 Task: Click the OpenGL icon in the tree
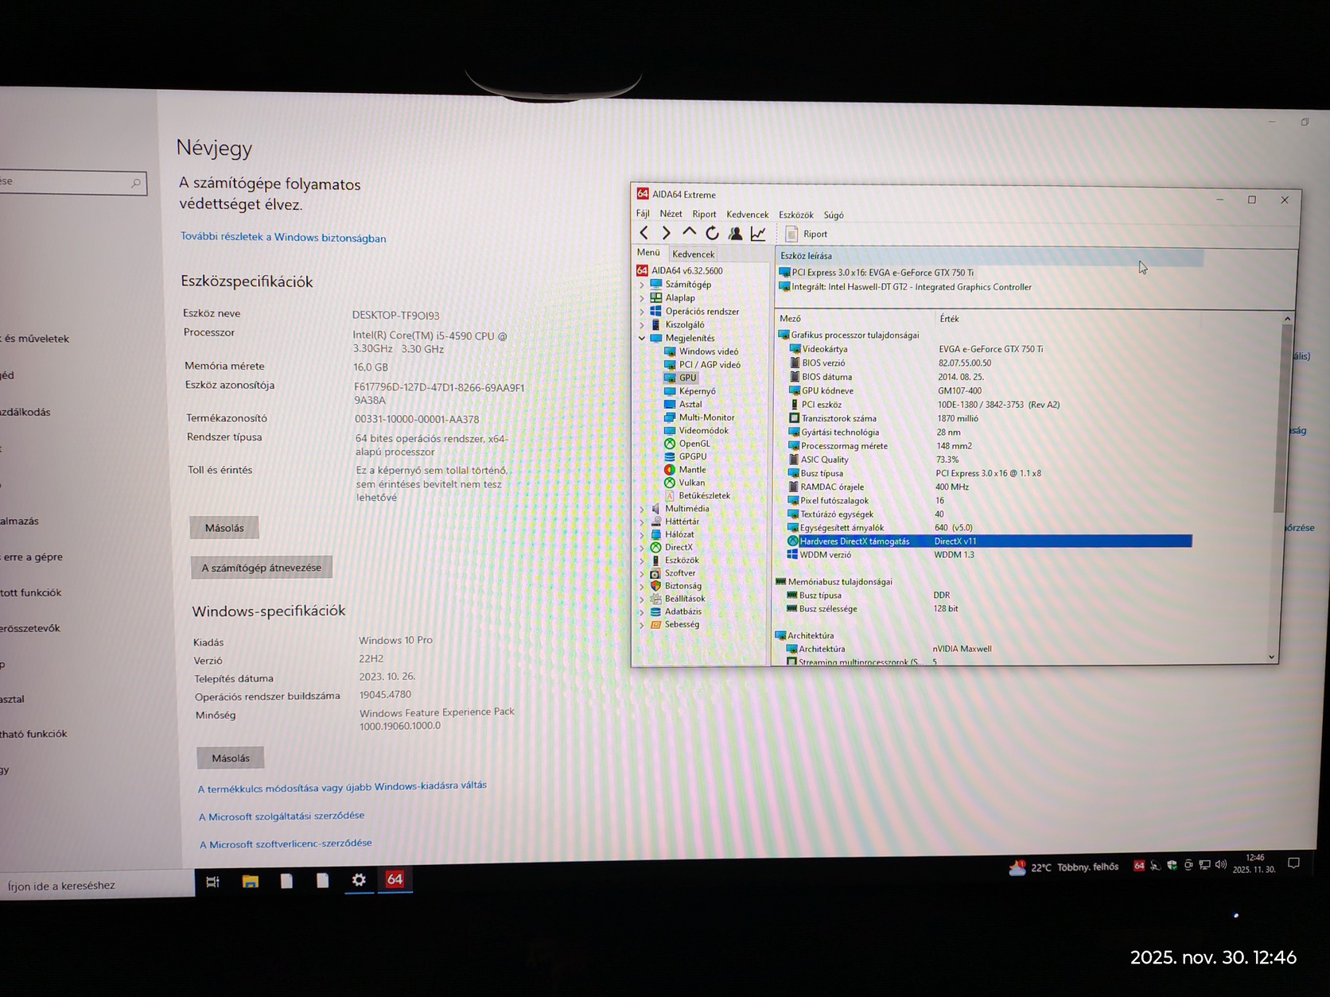[670, 444]
